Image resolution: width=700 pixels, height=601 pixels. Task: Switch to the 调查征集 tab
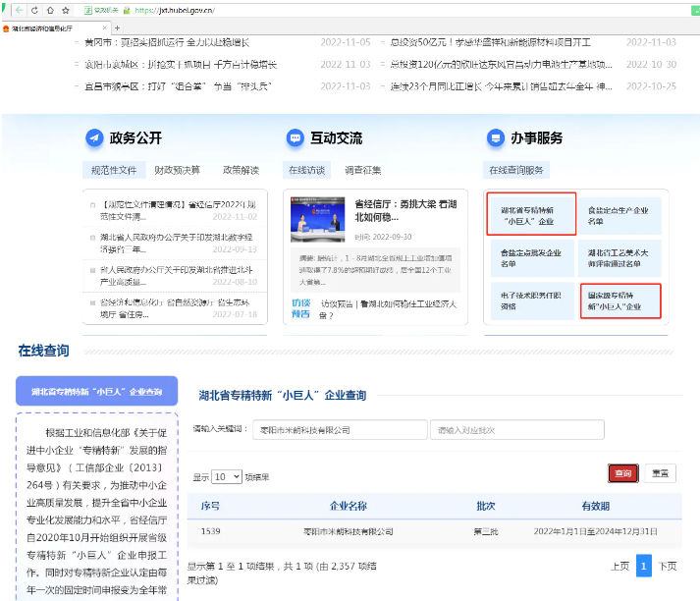click(x=362, y=170)
